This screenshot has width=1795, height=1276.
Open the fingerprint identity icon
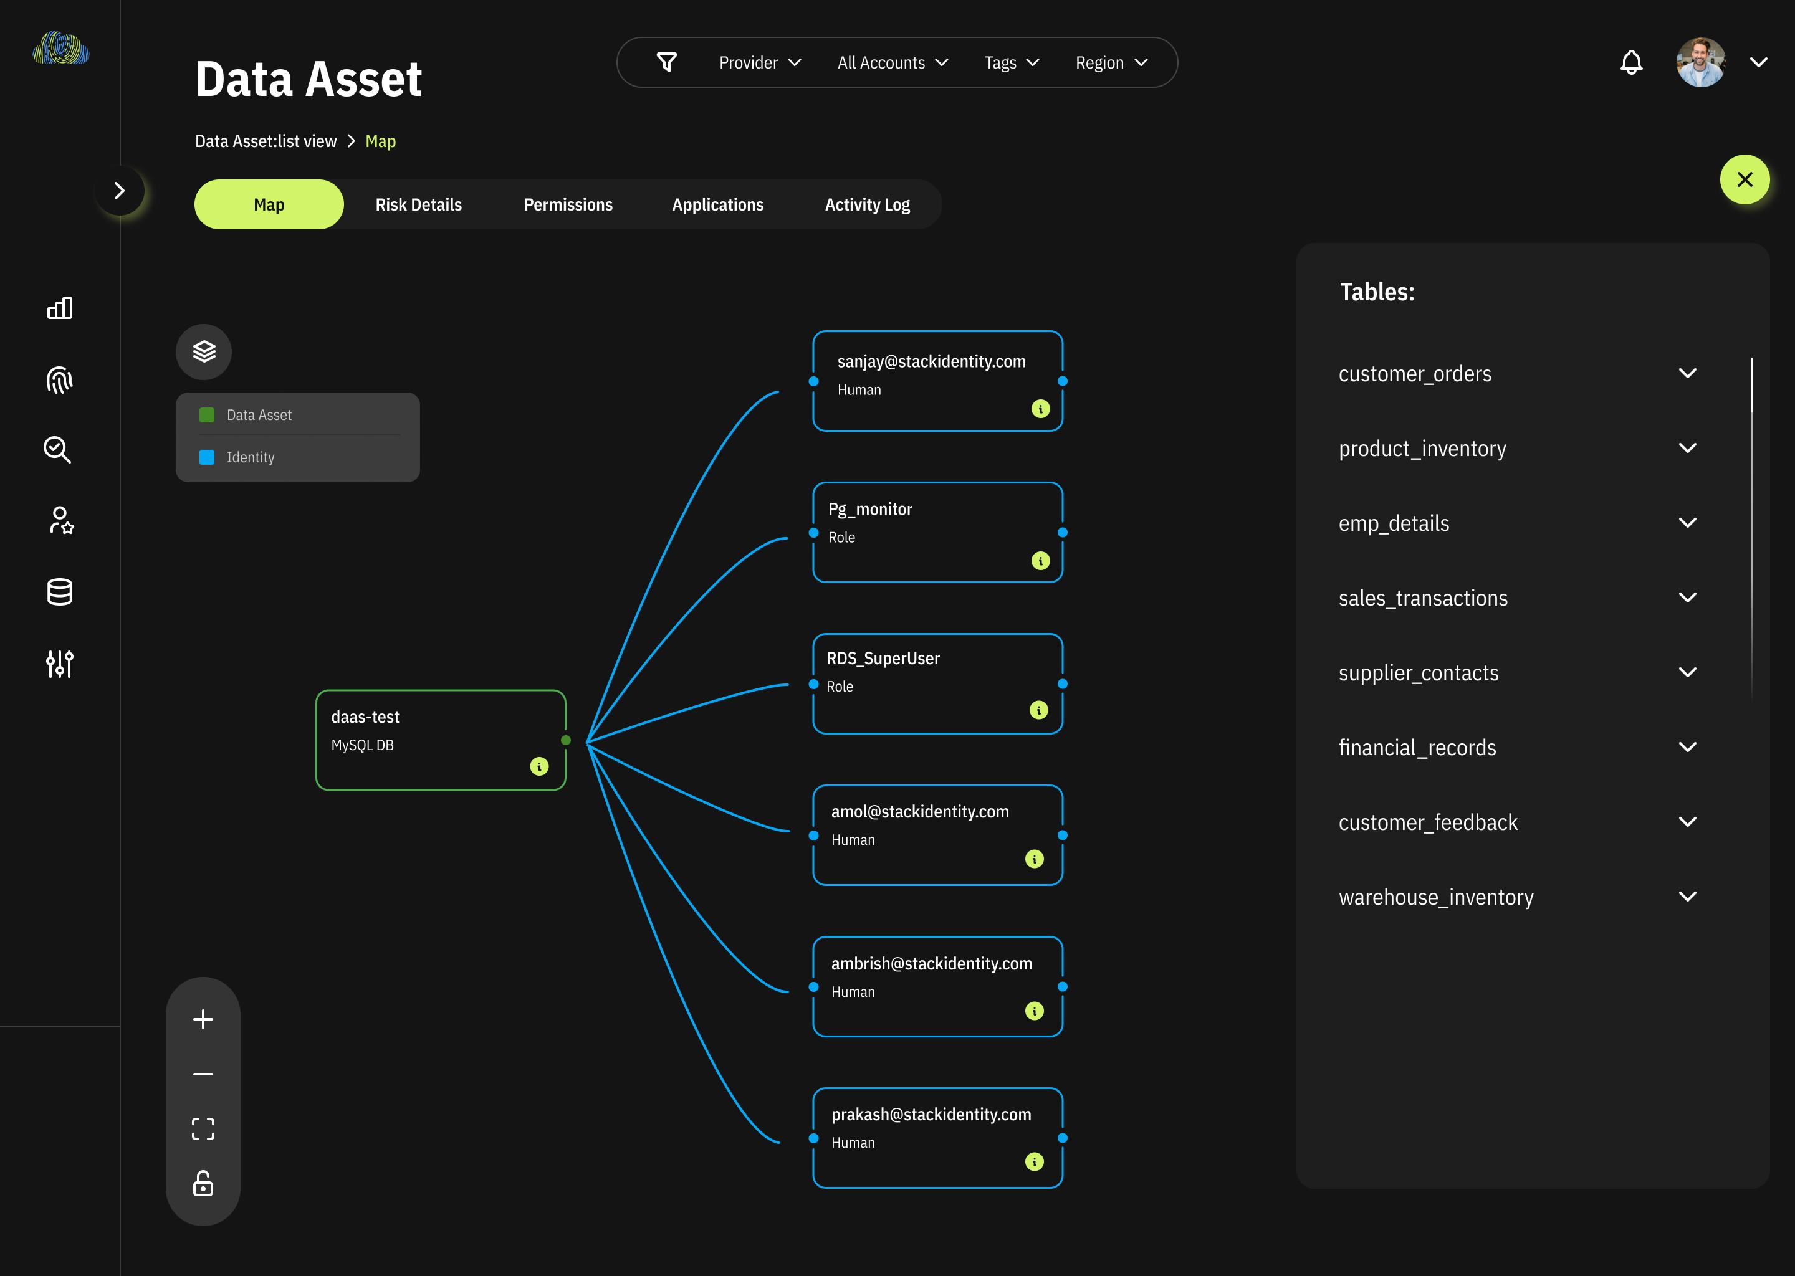[x=60, y=379]
